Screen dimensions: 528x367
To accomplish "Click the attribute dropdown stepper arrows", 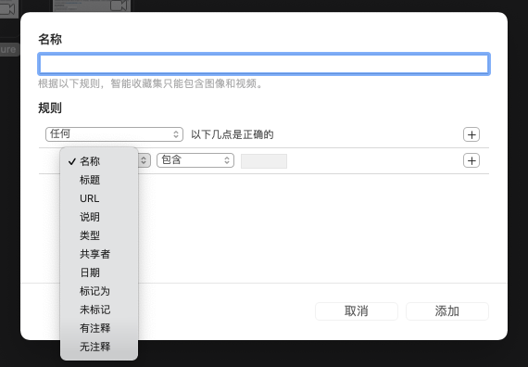I will point(144,160).
